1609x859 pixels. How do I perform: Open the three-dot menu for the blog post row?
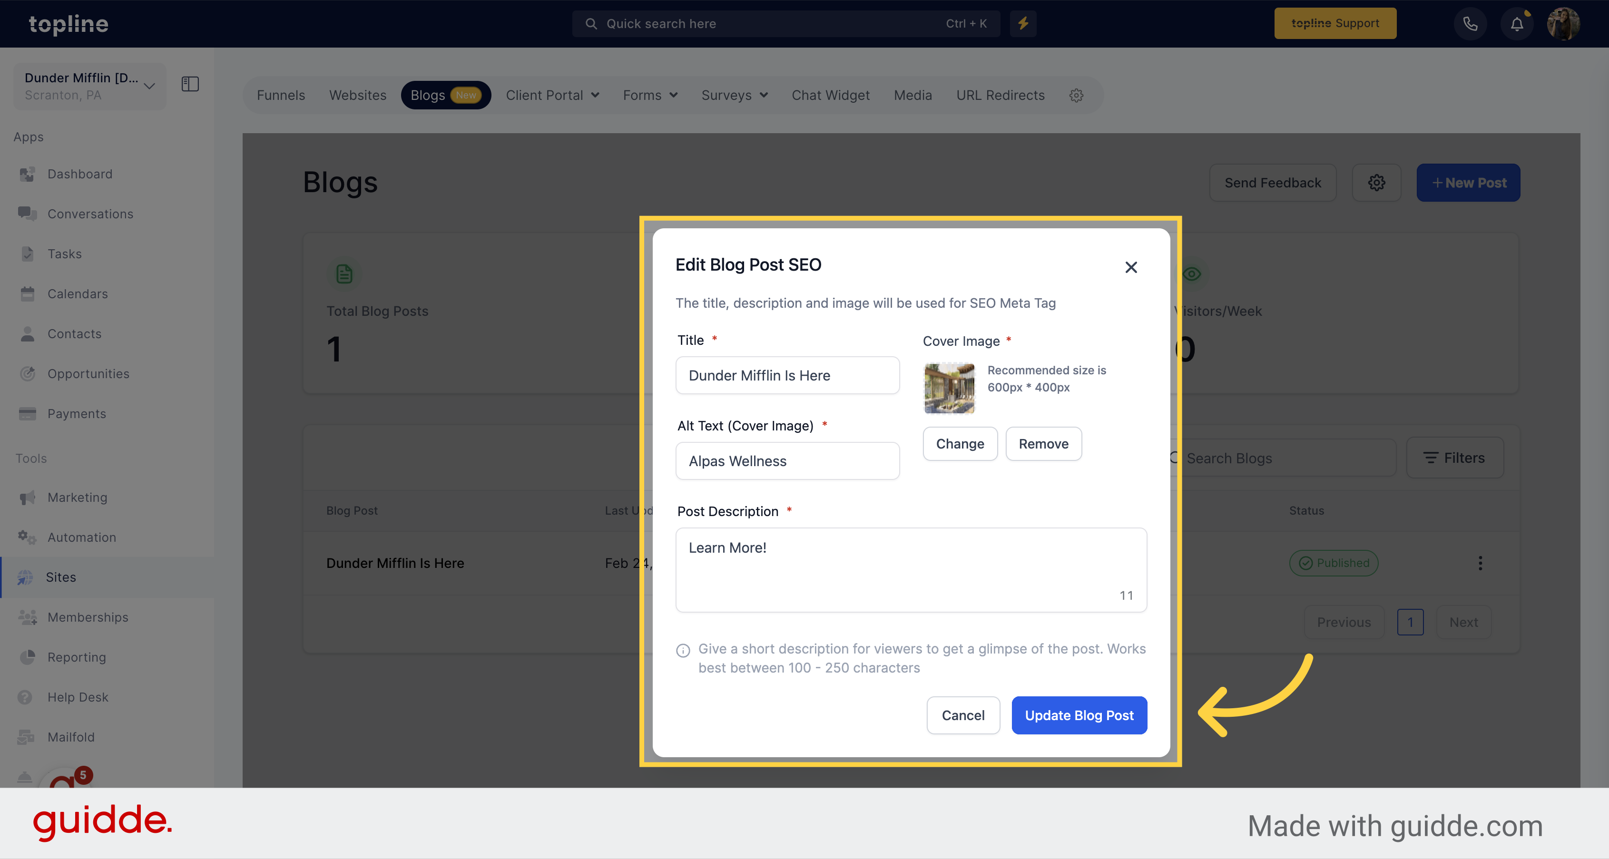[1480, 563]
